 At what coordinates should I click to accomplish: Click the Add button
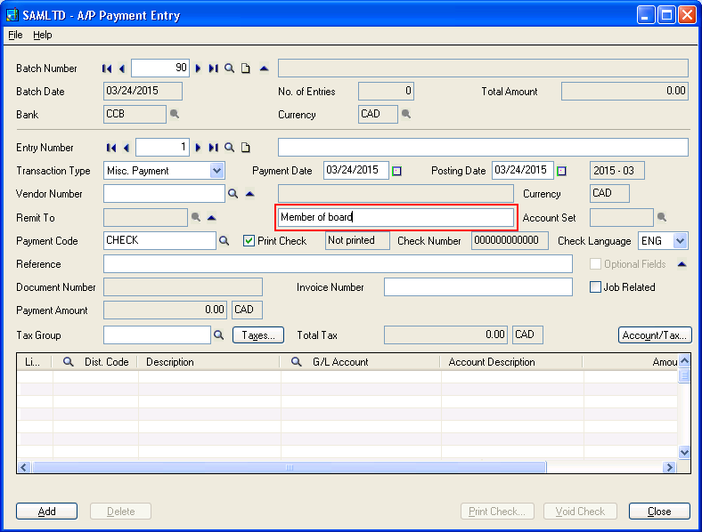click(46, 511)
